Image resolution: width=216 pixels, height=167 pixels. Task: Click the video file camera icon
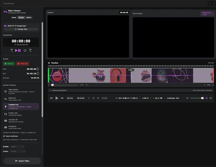click(5, 26)
